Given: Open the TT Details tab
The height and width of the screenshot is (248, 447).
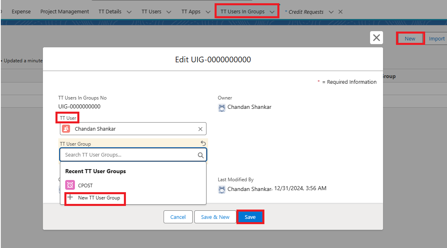Looking at the screenshot, I should tap(110, 12).
